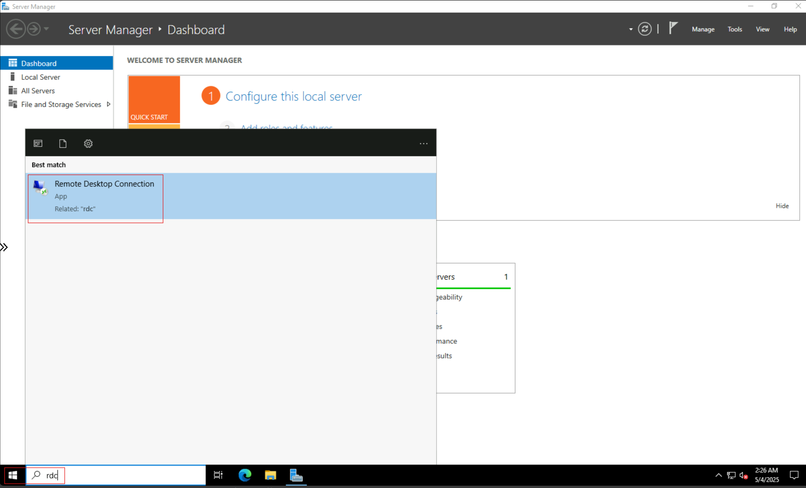Open the navigation history dropdown arrow
Viewport: 806px width, 488px height.
coord(46,29)
